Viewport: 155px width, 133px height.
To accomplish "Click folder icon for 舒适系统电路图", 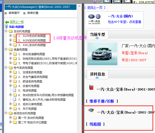I will tap(15, 81).
